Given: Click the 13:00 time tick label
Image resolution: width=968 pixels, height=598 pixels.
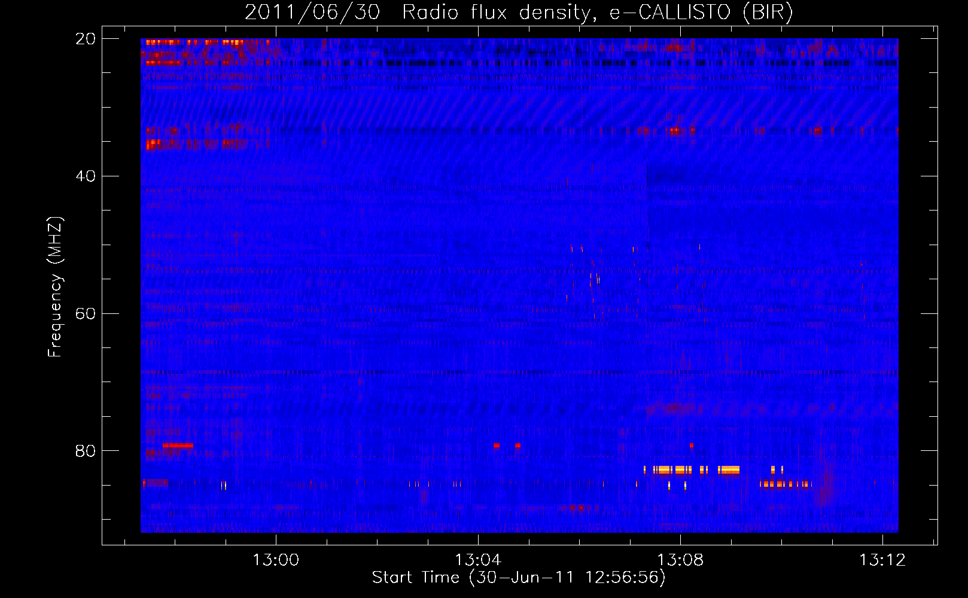Looking at the screenshot, I should click(276, 560).
